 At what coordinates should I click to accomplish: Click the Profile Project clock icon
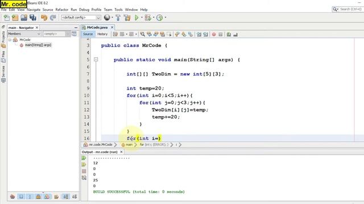159,18
